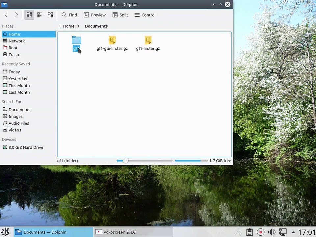The width and height of the screenshot is (316, 237).
Task: Toggle file Preview display
Action: (95, 15)
